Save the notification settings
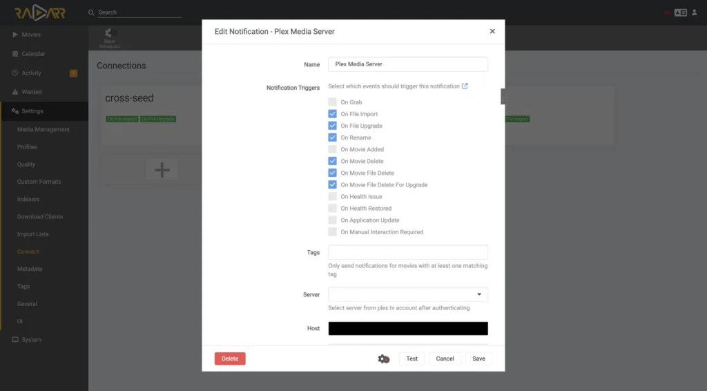Image resolution: width=707 pixels, height=391 pixels. [479, 359]
